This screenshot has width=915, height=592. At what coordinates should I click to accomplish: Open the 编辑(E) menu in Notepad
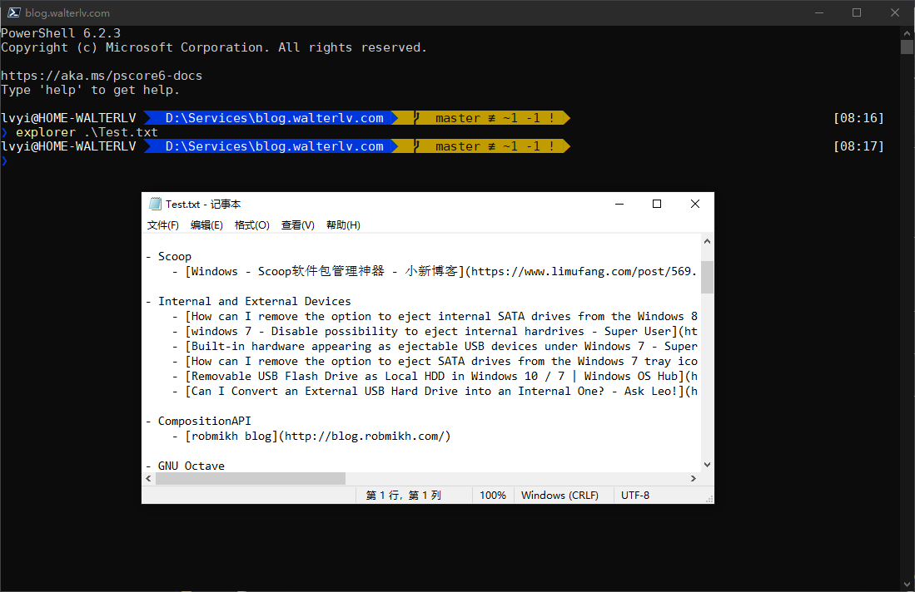pyautogui.click(x=206, y=225)
